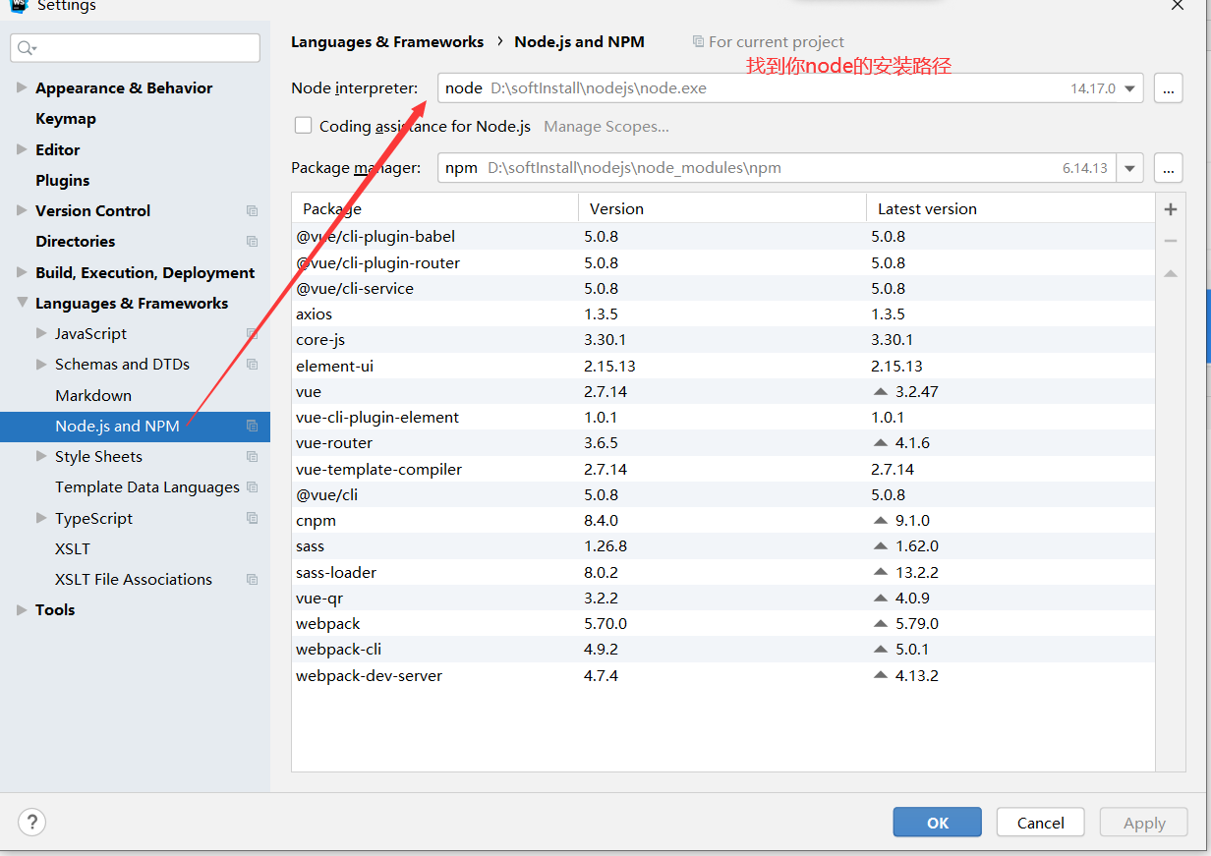Click browse button beside Node interpreter
This screenshot has height=856, width=1211.
coord(1168,88)
